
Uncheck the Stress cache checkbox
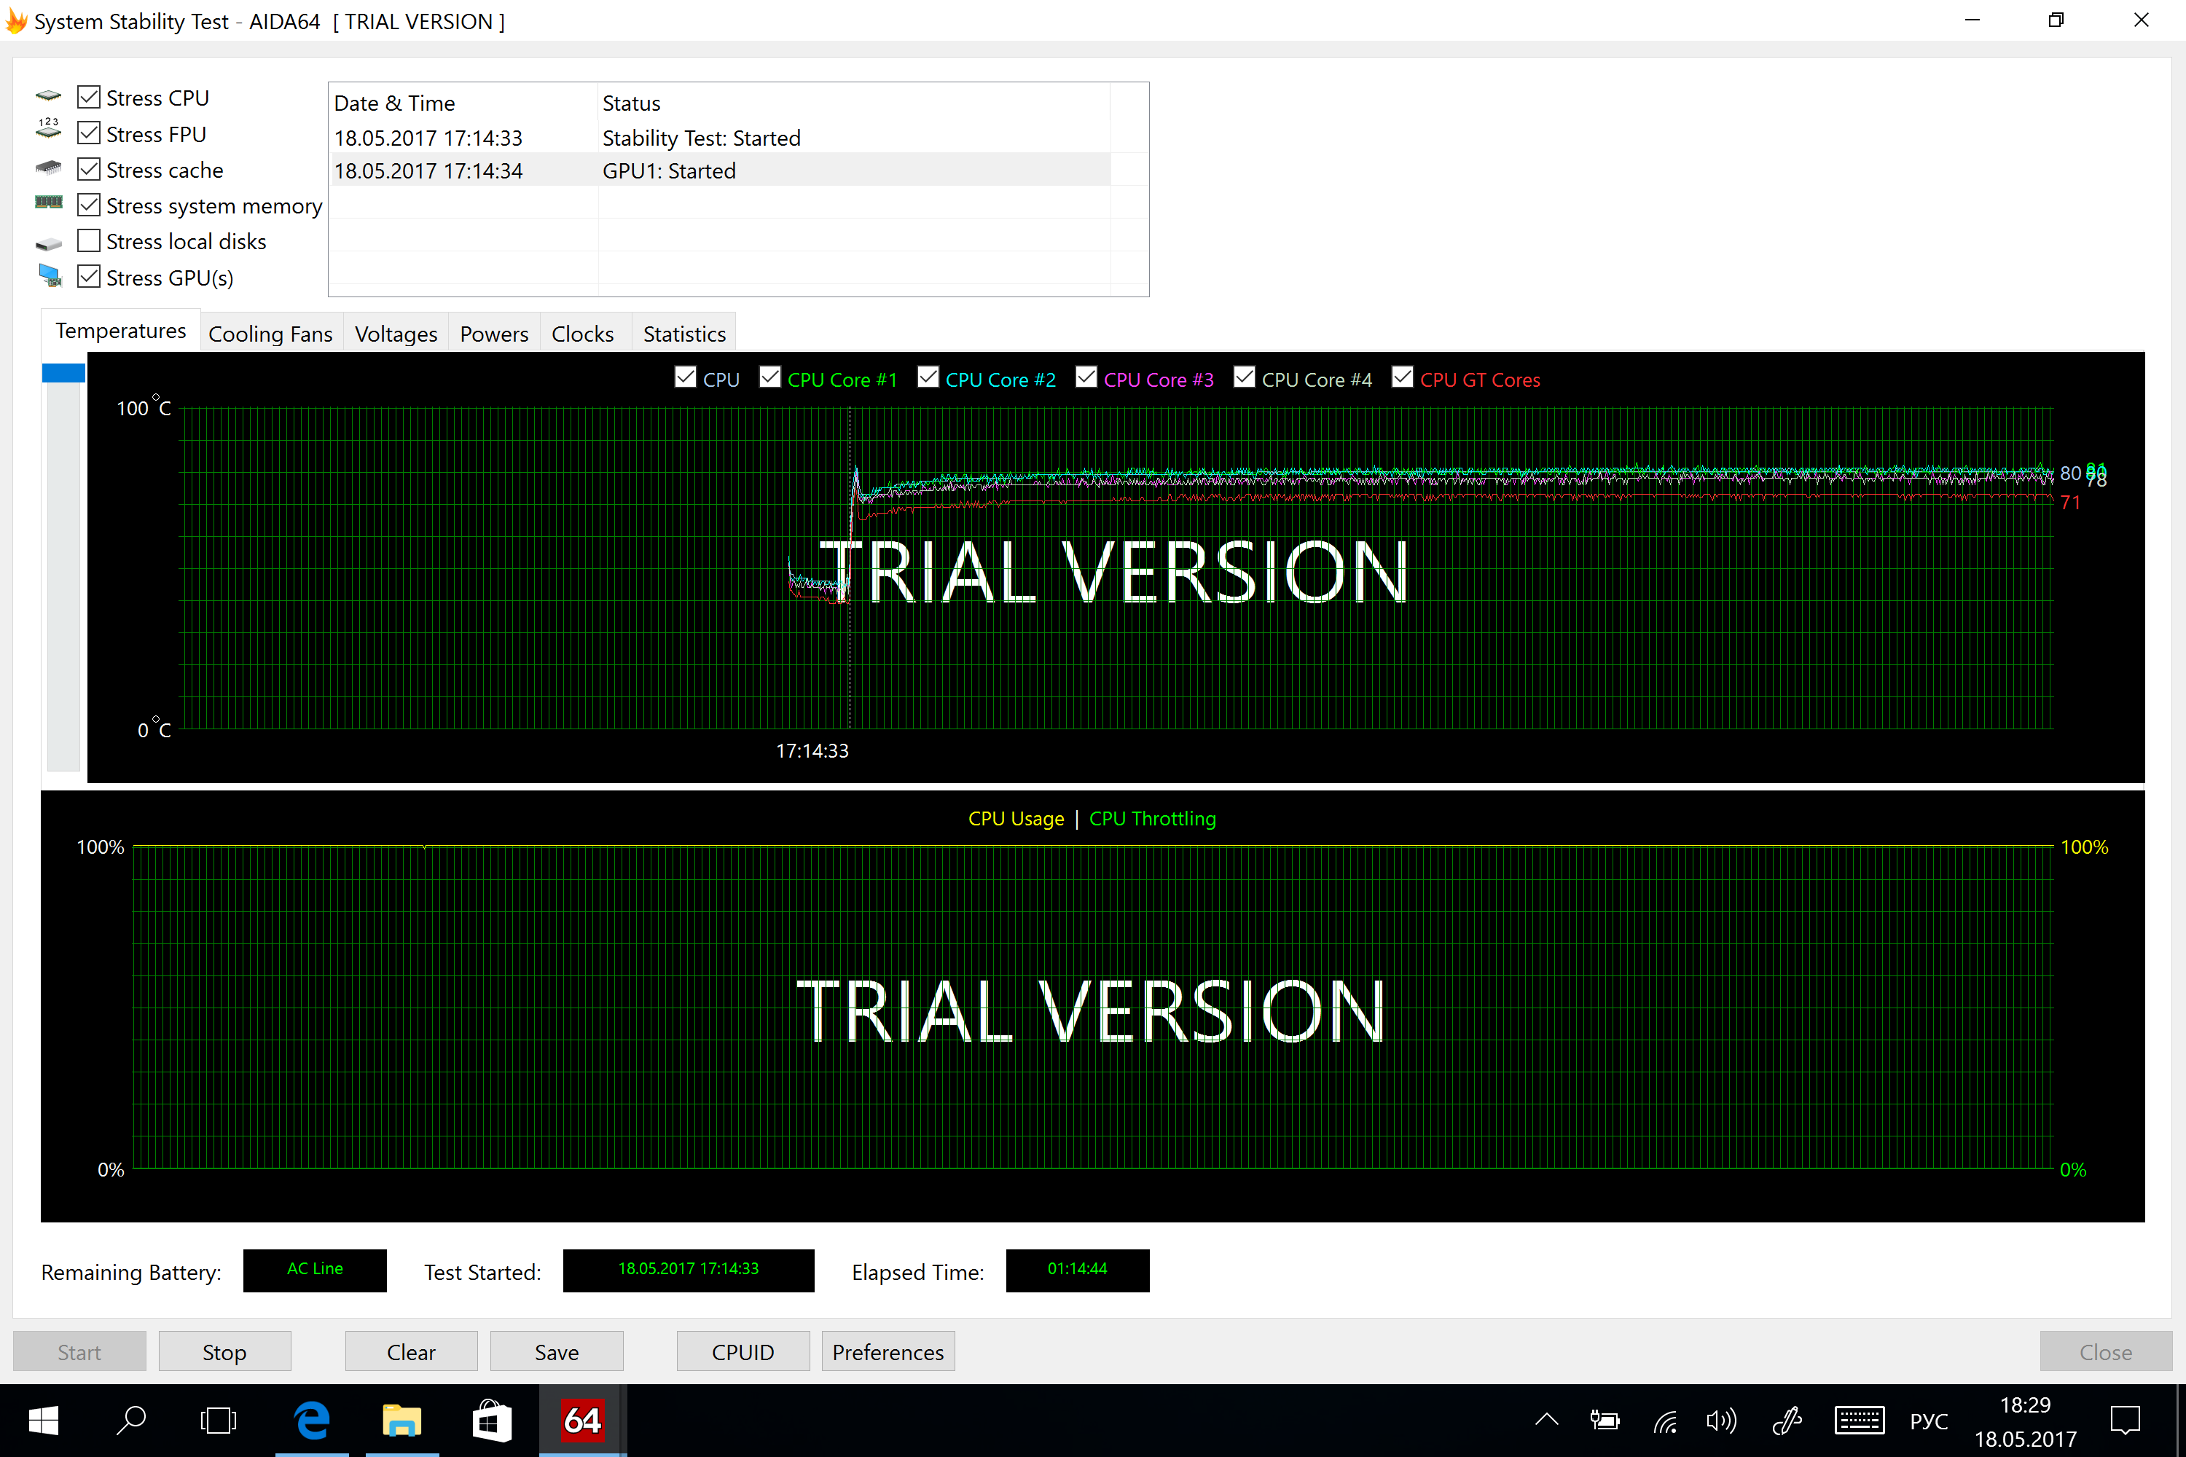click(x=89, y=169)
